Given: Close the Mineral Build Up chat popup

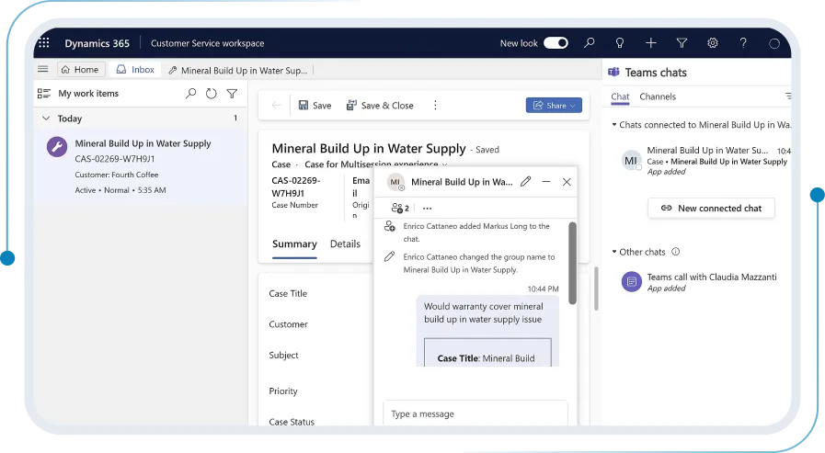Looking at the screenshot, I should tap(567, 182).
